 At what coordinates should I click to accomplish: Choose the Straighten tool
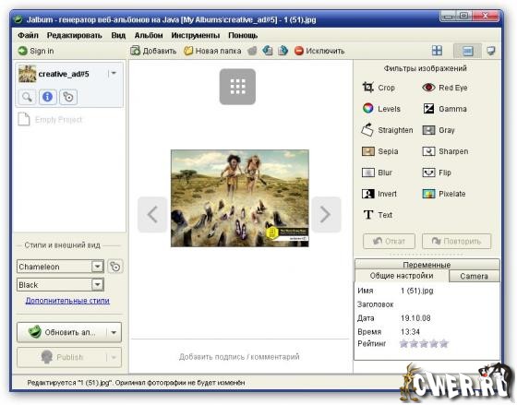[x=387, y=130]
